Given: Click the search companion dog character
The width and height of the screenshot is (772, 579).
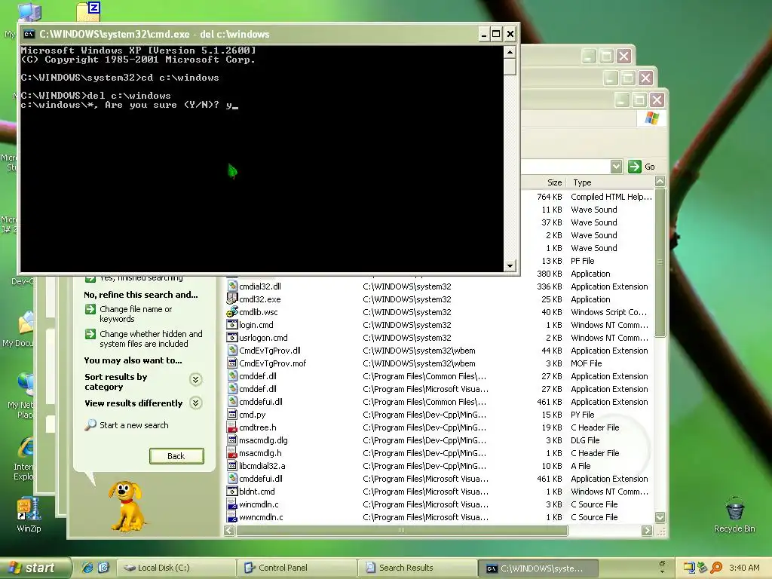Looking at the screenshot, I should coord(126,506).
